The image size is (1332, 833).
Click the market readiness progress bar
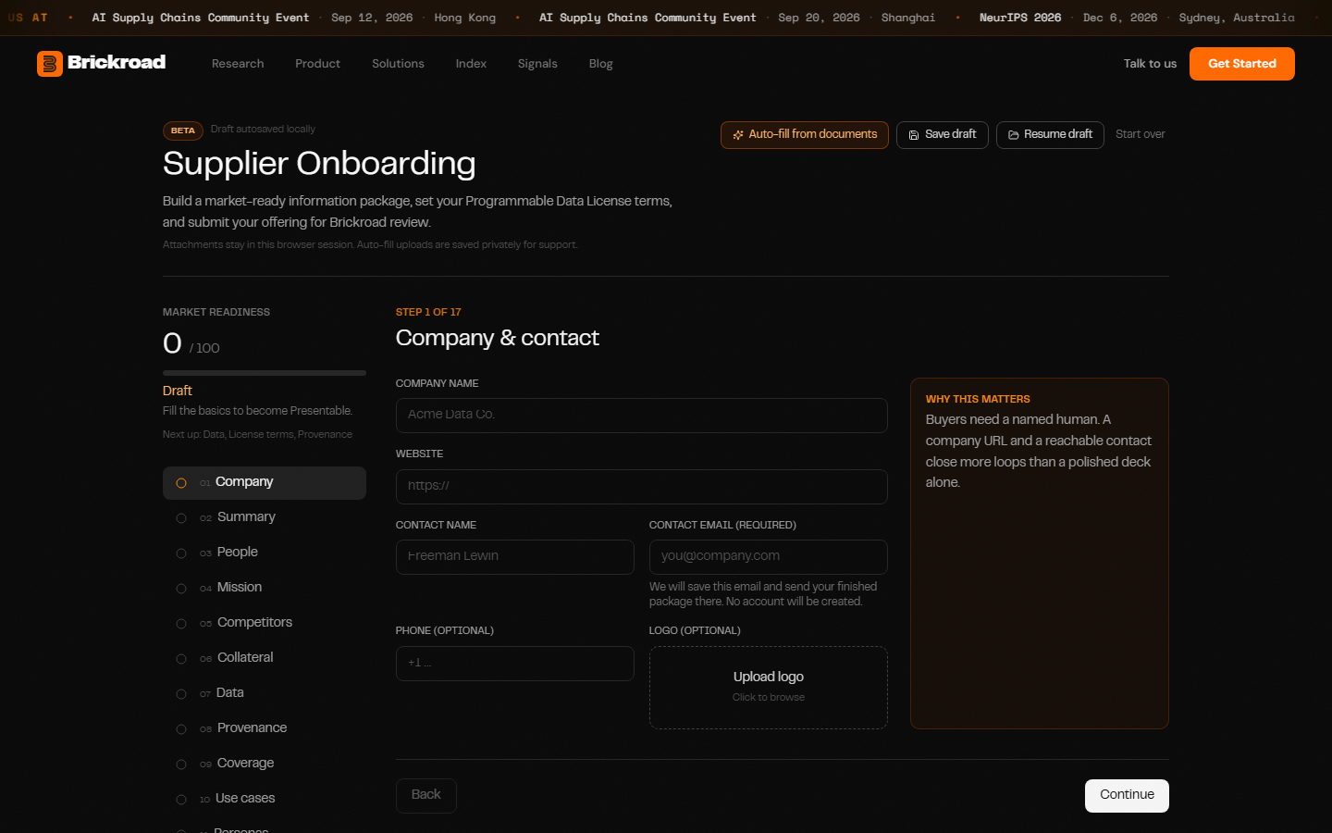click(265, 373)
